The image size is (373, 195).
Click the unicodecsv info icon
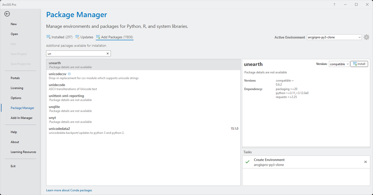(69, 74)
